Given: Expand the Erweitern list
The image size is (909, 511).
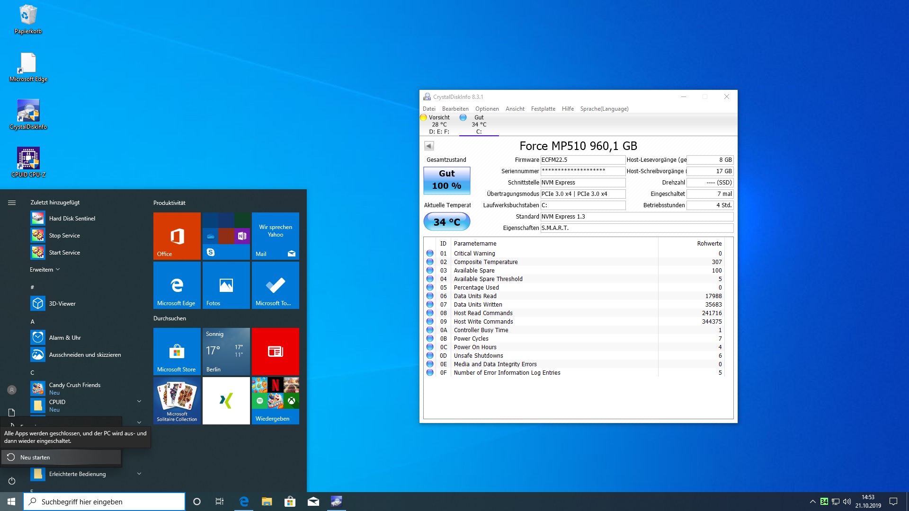Looking at the screenshot, I should (x=45, y=270).
